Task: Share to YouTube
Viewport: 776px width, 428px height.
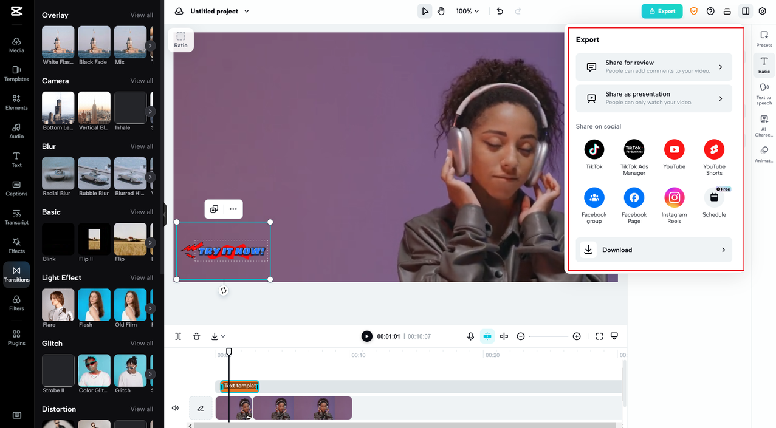Action: [x=674, y=154]
